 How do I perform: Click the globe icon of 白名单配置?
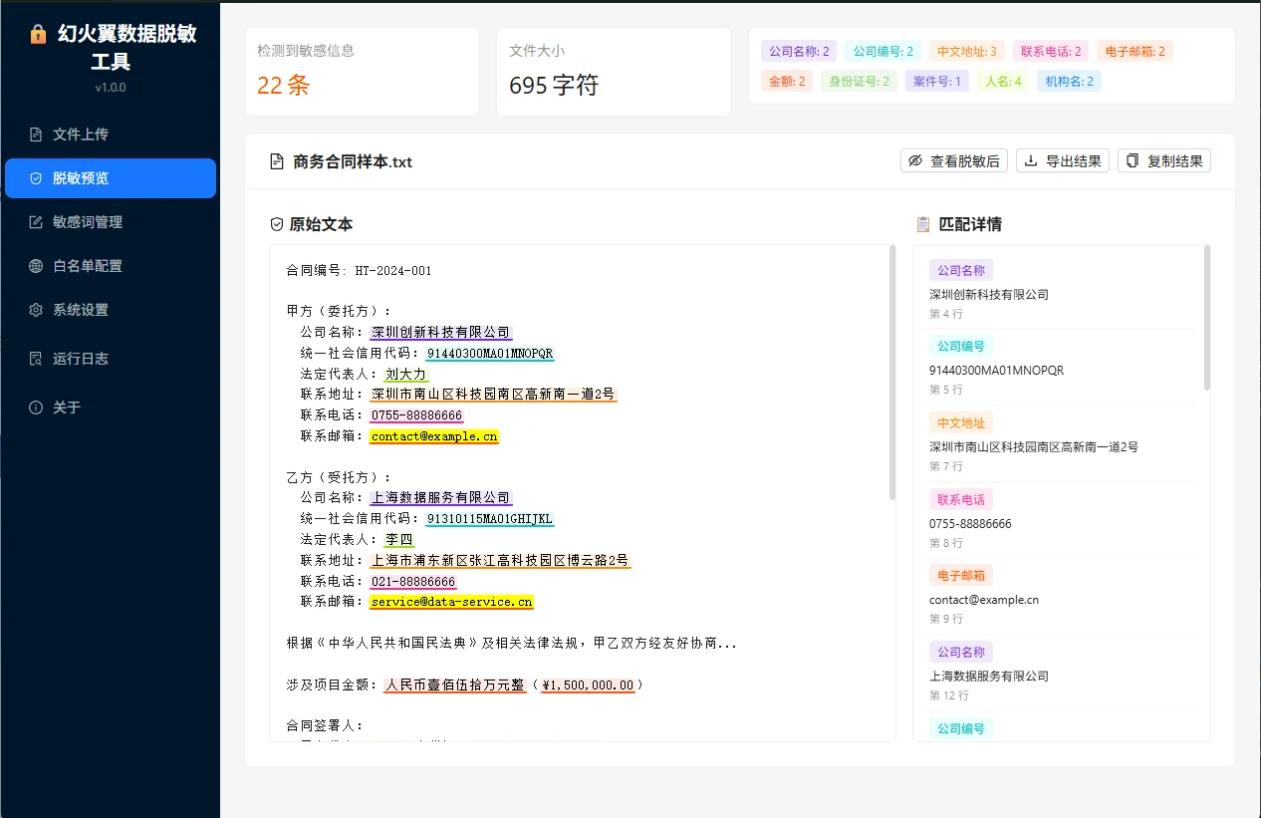36,266
